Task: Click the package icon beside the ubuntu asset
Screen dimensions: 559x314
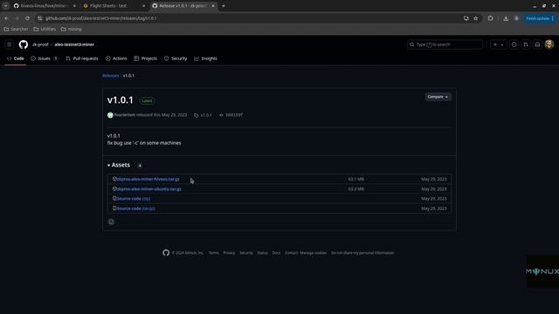Action: click(x=114, y=188)
